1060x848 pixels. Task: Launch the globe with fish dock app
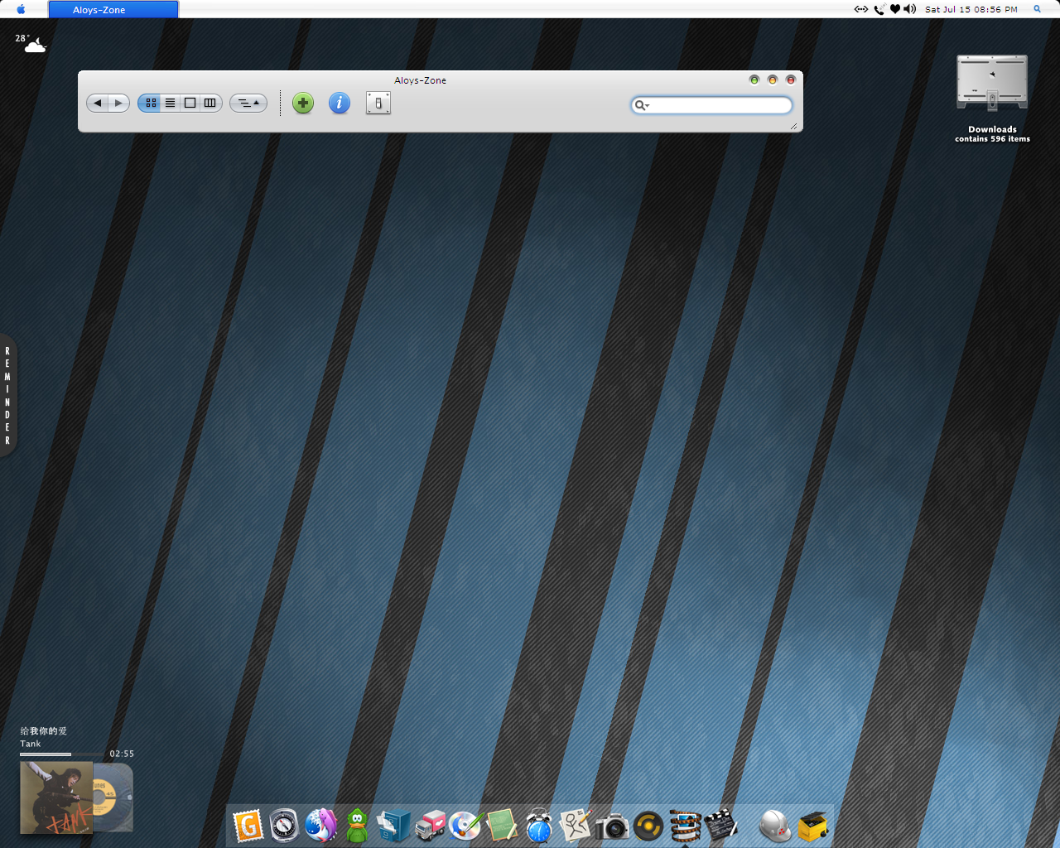click(x=320, y=826)
